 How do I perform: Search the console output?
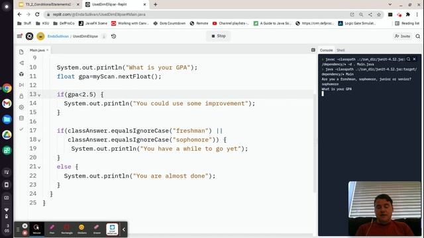408,59
